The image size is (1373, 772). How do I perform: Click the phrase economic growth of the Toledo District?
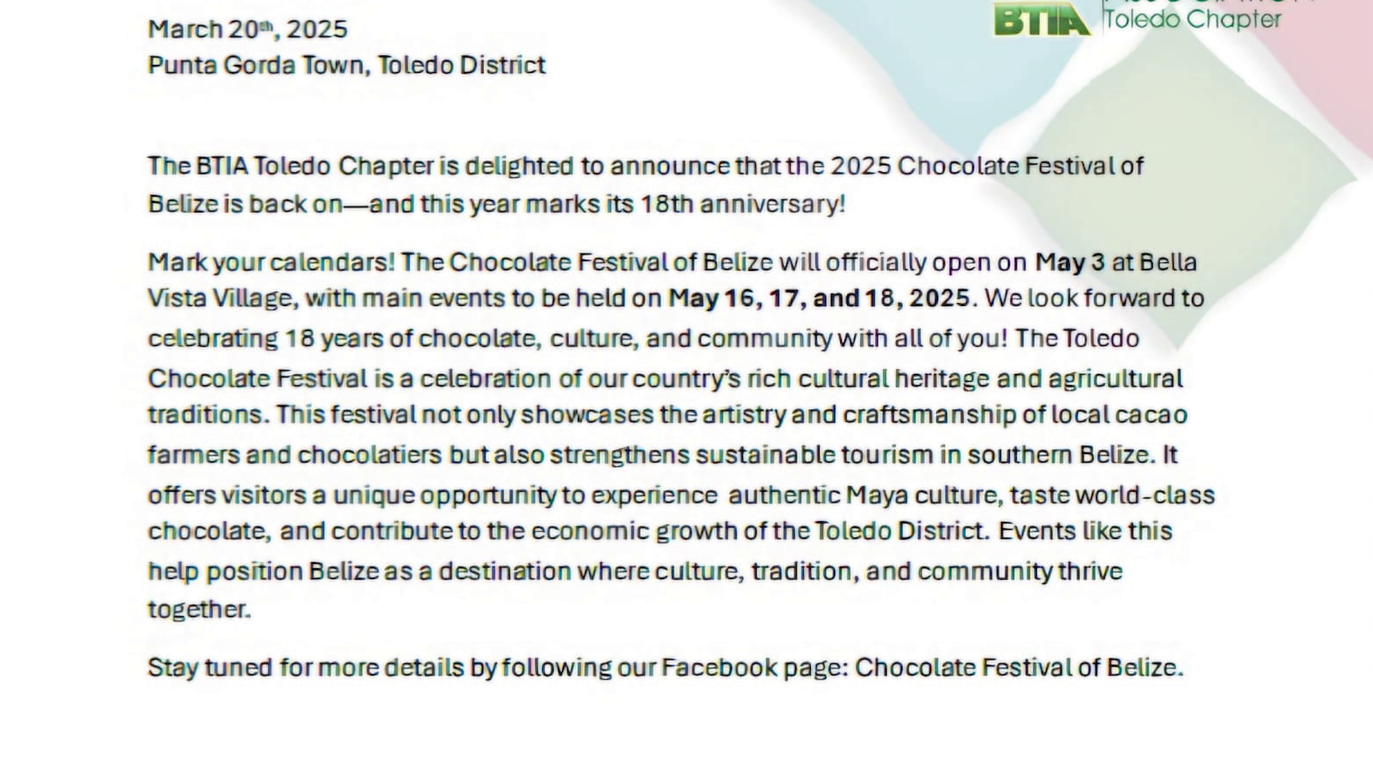761,532
